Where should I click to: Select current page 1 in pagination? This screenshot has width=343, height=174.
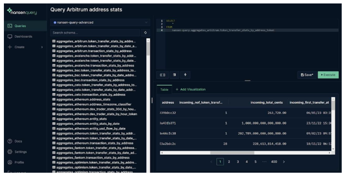(220, 162)
